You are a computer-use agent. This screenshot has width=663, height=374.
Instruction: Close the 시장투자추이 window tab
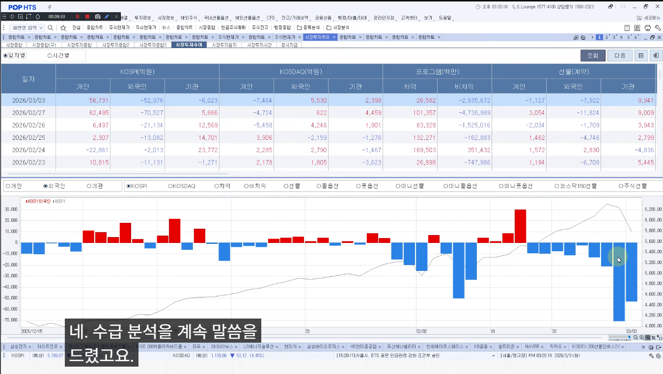(334, 37)
